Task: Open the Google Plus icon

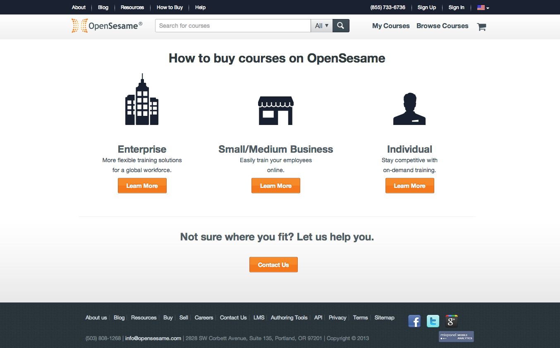Action: click(451, 321)
